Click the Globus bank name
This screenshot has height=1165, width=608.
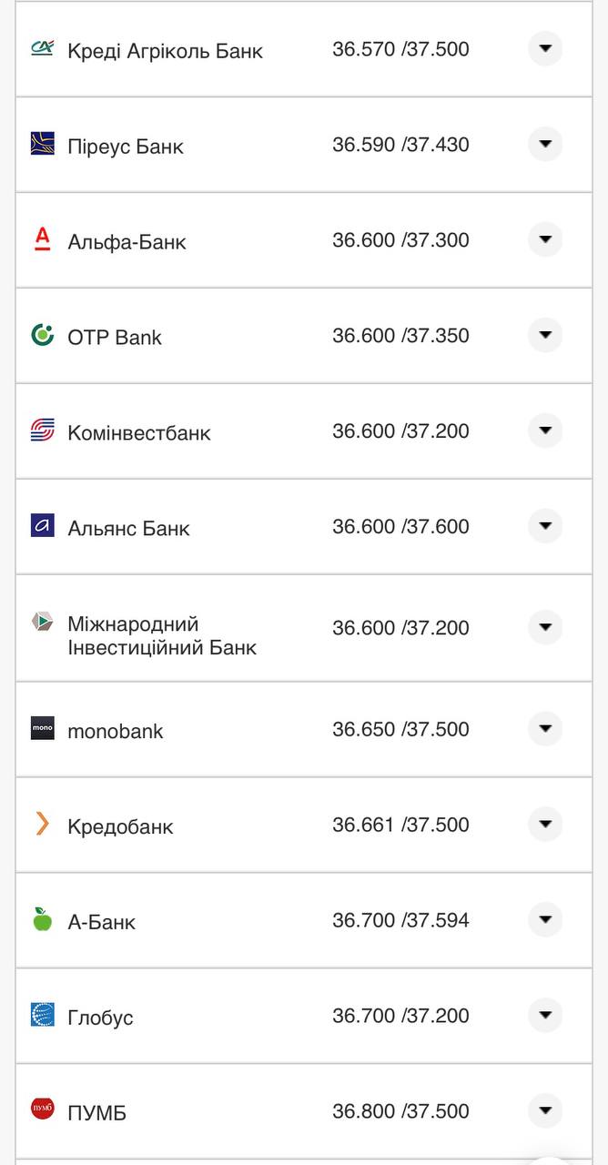(100, 1017)
